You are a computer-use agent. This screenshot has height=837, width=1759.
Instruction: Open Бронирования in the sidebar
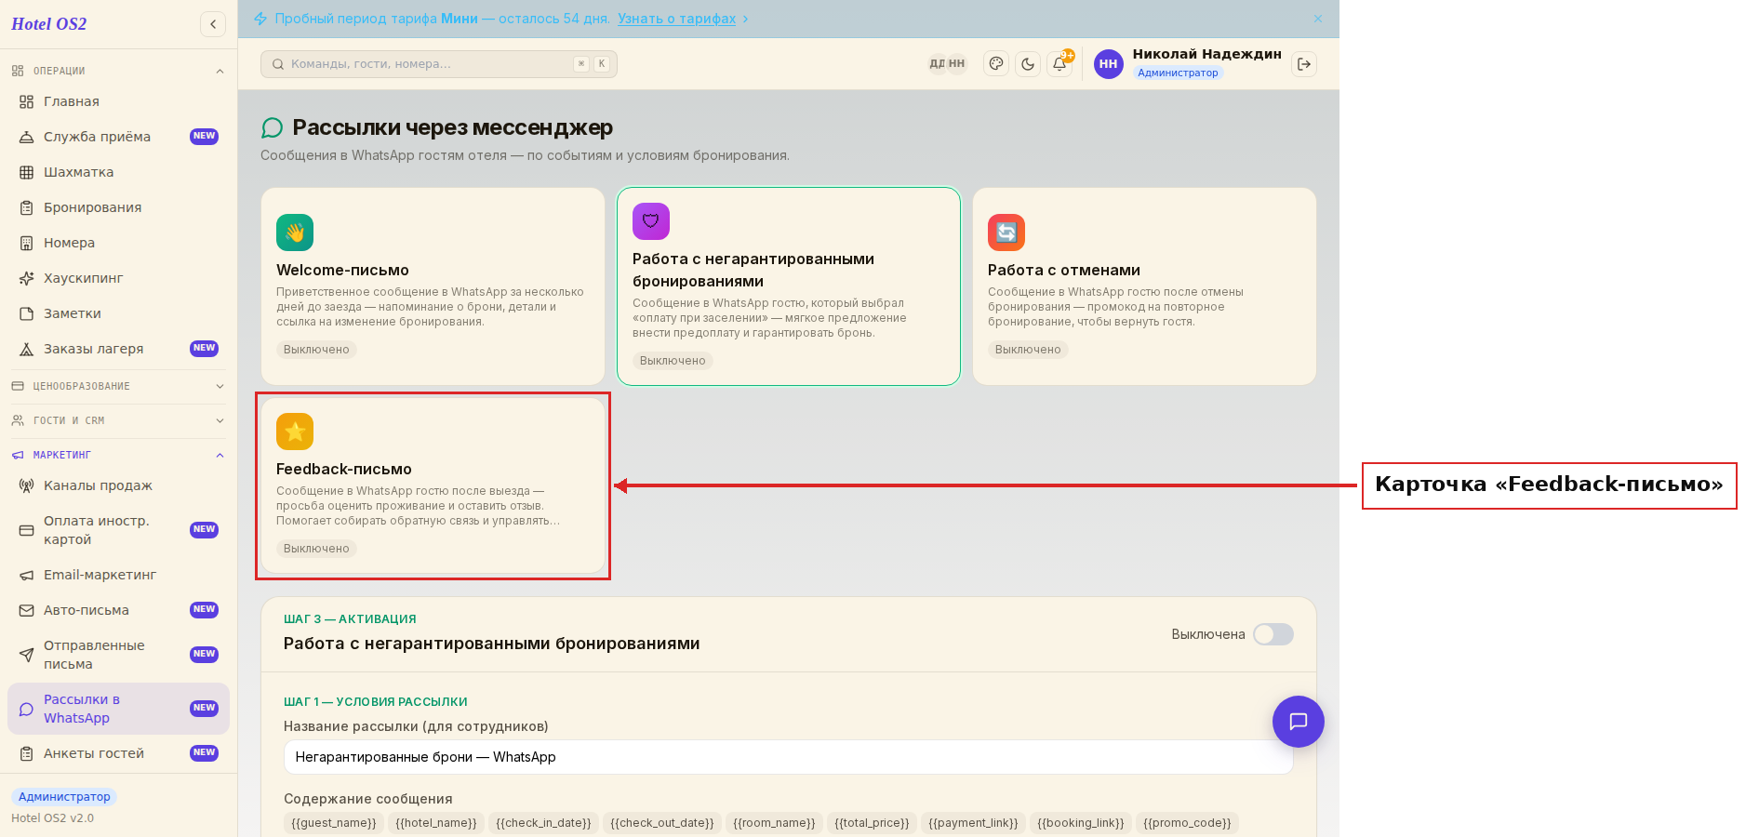[118, 207]
